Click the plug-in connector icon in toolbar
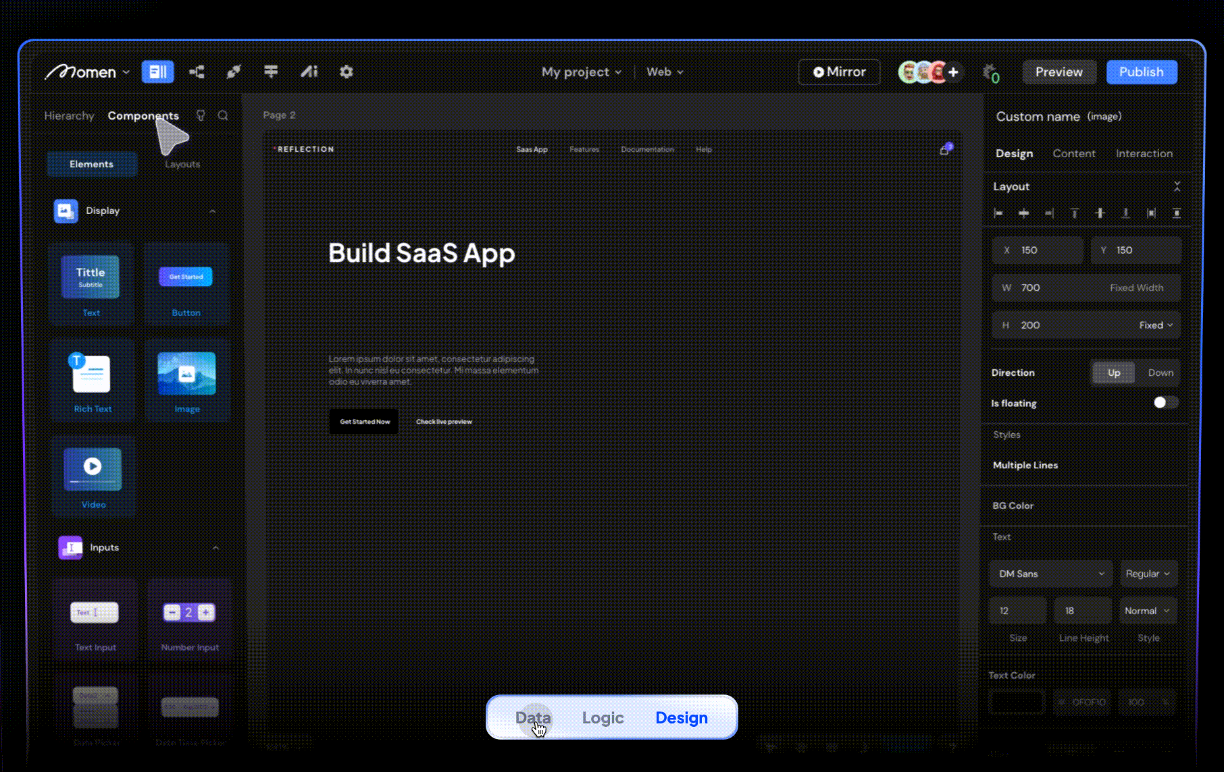 click(234, 72)
